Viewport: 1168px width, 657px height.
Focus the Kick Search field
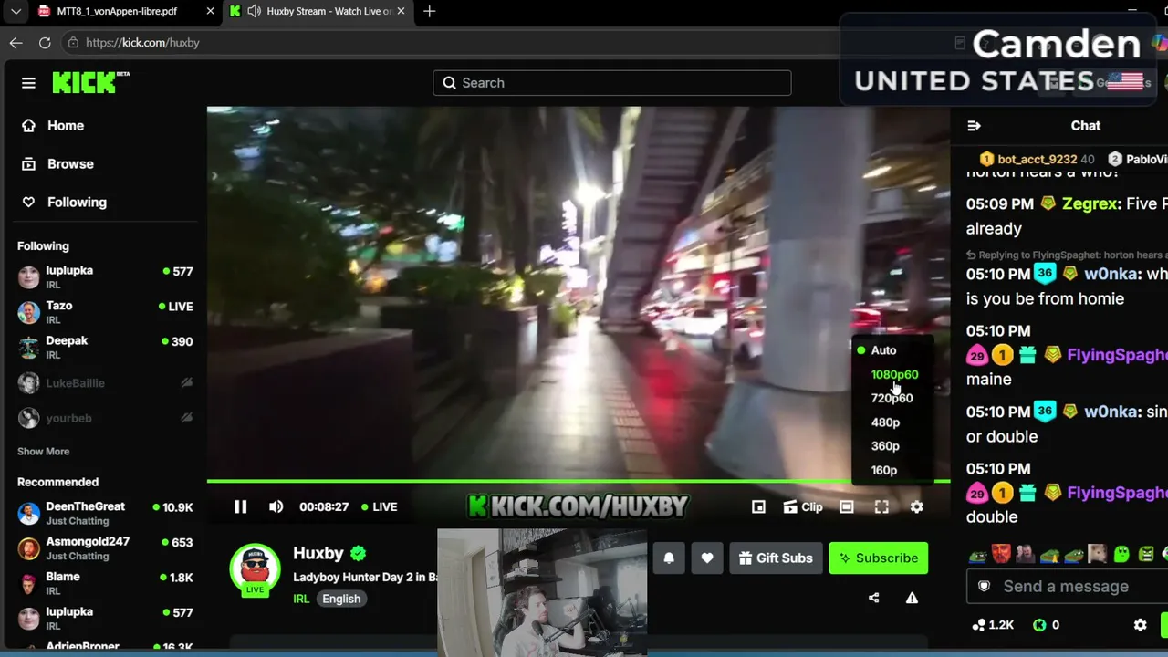point(612,83)
